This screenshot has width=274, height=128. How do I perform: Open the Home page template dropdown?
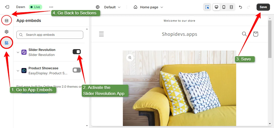coord(151,7)
